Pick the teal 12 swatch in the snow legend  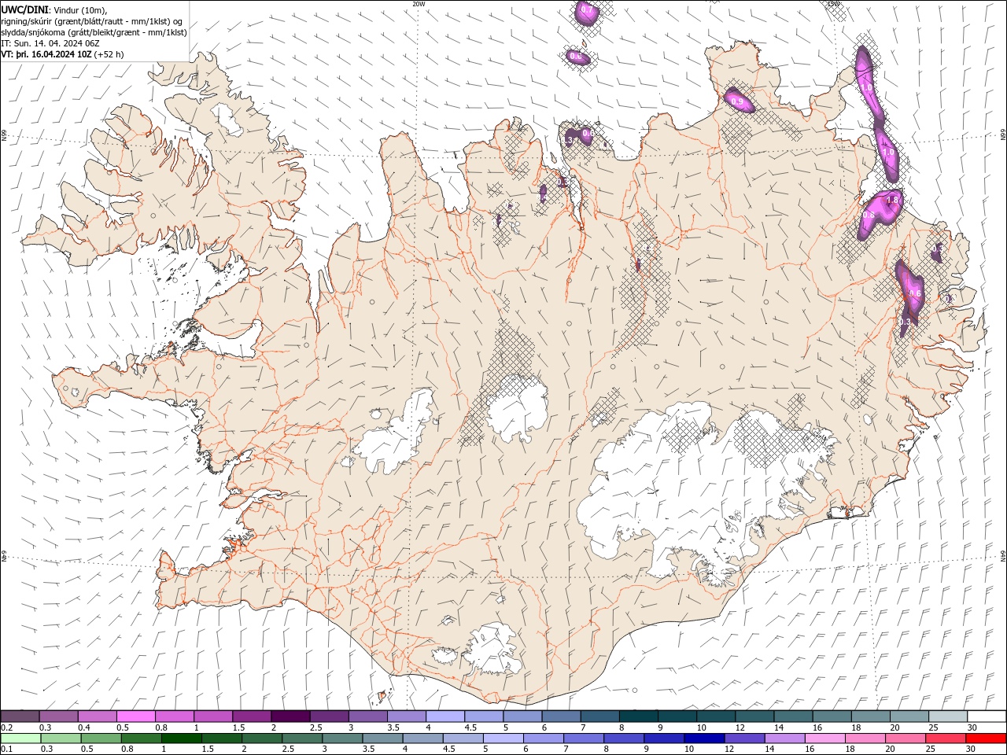pyautogui.click(x=753, y=716)
